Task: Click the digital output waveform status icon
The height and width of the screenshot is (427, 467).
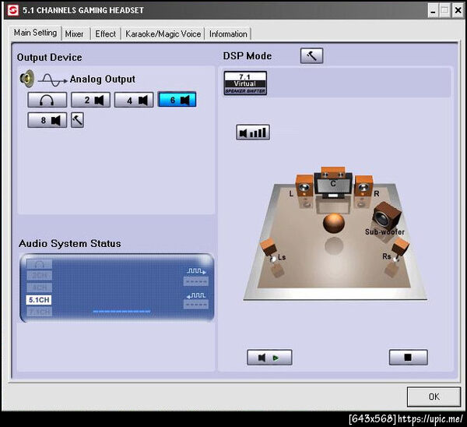Action: point(196,271)
